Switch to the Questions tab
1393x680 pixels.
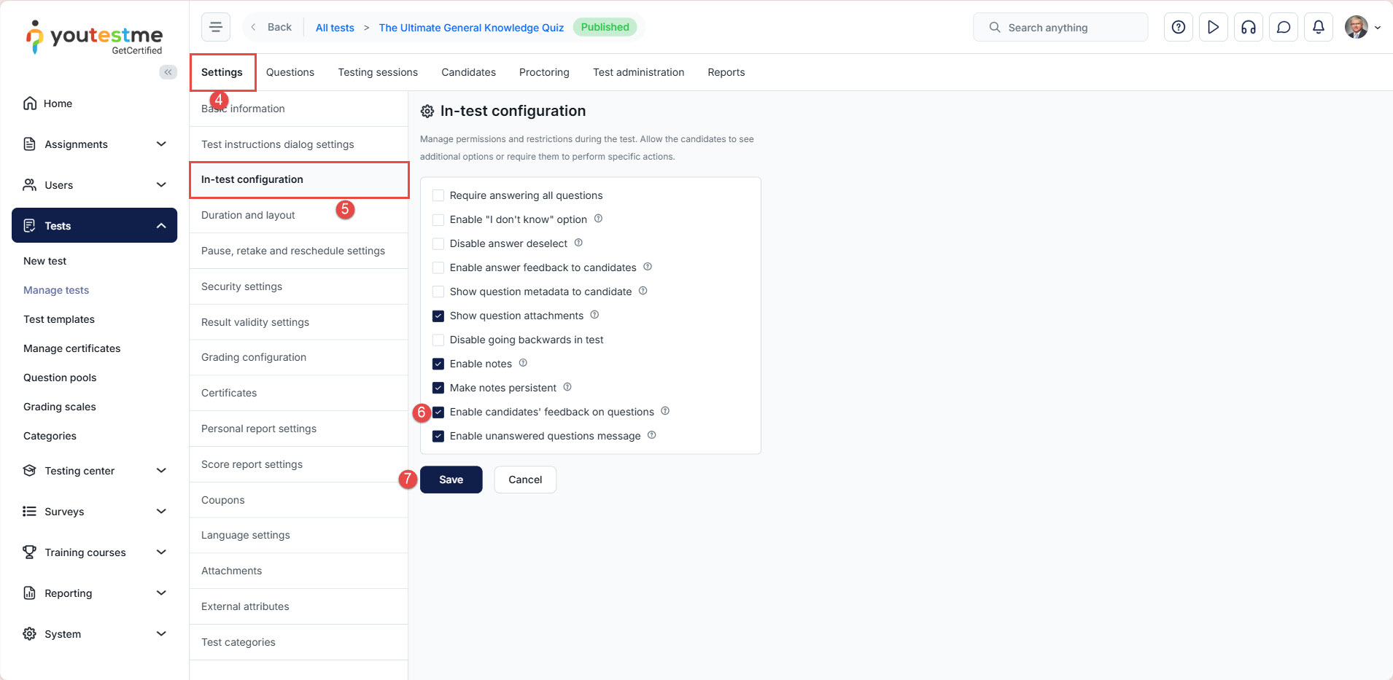tap(290, 72)
